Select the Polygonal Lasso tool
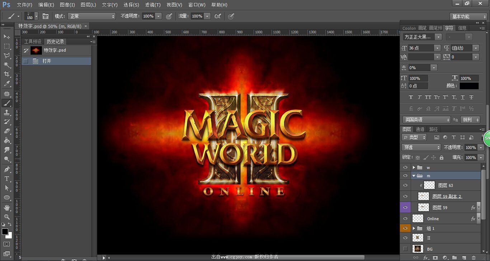Image resolution: width=490 pixels, height=261 pixels. click(7, 55)
